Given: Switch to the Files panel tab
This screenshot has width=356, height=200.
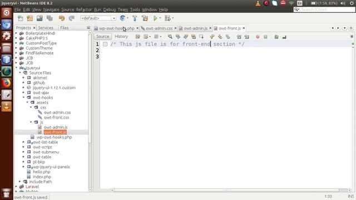Looking at the screenshot, I should pyautogui.click(x=65, y=28).
